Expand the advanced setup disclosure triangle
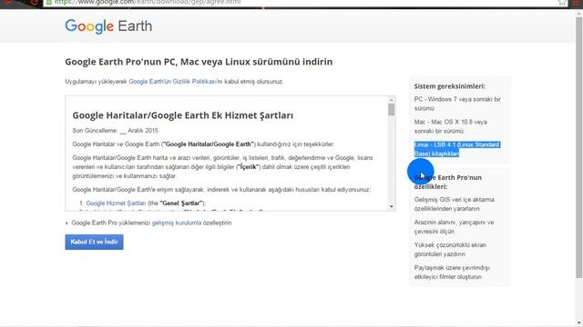 point(66,223)
